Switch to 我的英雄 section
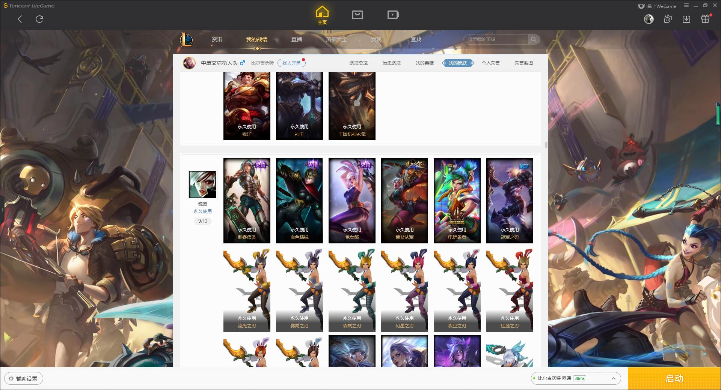721x390 pixels. pos(425,63)
